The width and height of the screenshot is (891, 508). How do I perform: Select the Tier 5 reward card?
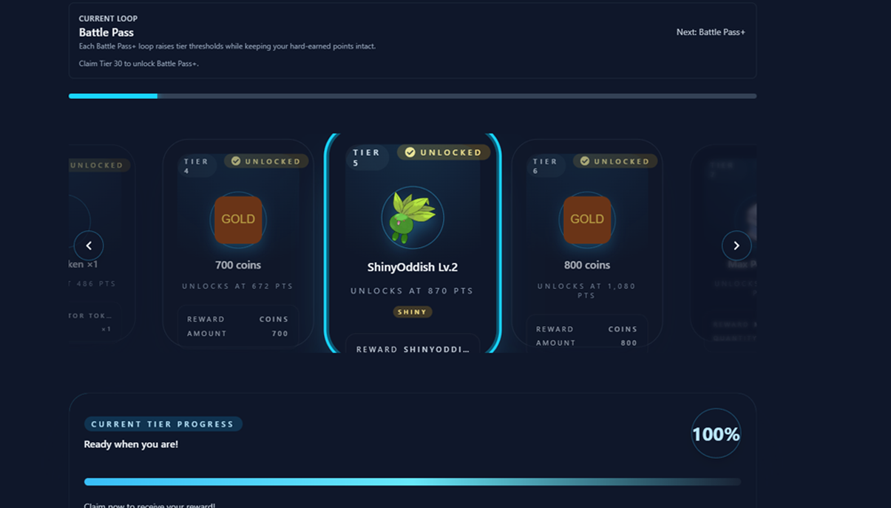tap(412, 244)
